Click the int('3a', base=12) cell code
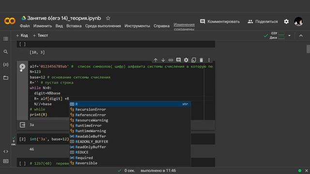Viewport: 310px width, 174px height. click(49, 139)
